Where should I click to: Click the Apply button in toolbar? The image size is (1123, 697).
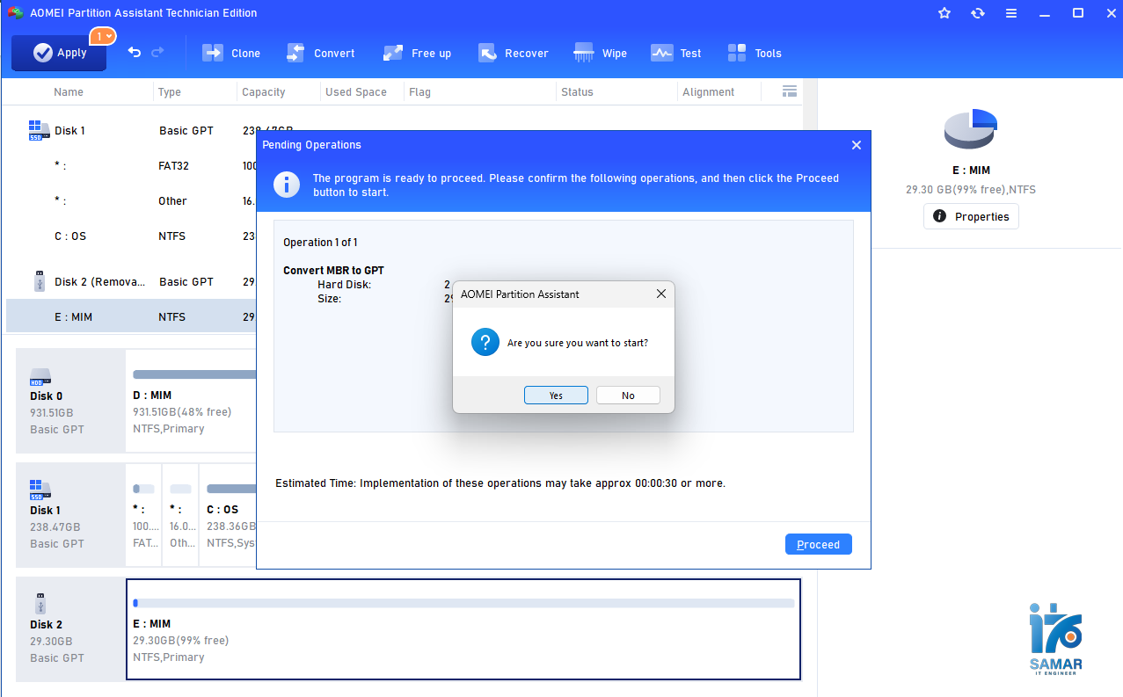(59, 53)
